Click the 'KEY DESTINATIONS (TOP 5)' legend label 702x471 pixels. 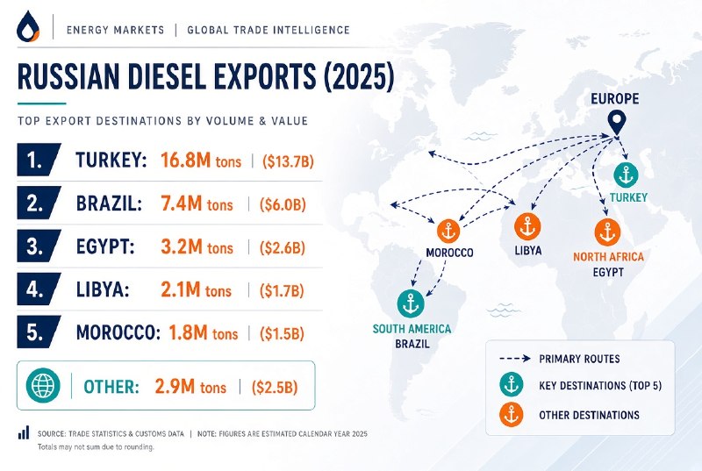tap(600, 386)
